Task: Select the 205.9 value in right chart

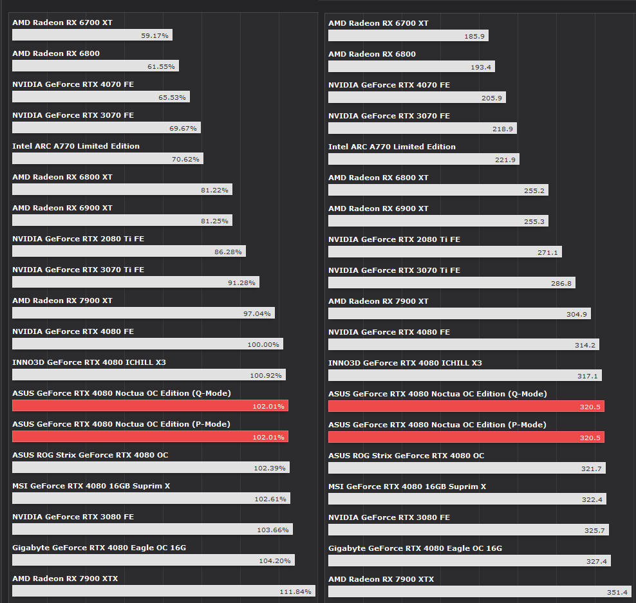Action: tap(492, 98)
